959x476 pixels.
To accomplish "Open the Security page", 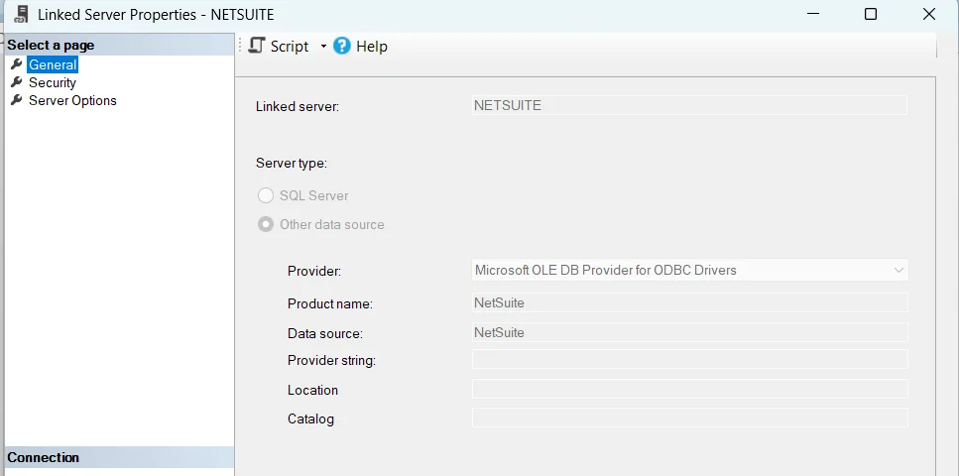I will [53, 82].
